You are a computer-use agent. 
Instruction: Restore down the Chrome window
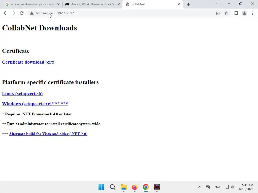241,4
